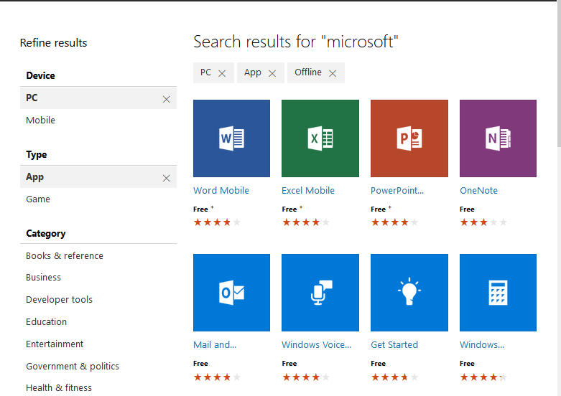Remove the App filter chip
This screenshot has height=396, width=561.
(x=272, y=73)
